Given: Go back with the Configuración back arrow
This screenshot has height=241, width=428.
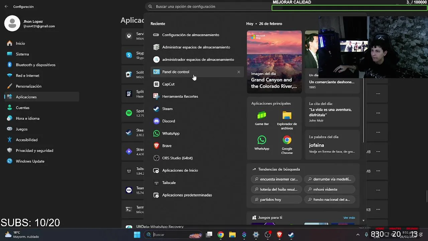Looking at the screenshot, I should [x=6, y=6].
